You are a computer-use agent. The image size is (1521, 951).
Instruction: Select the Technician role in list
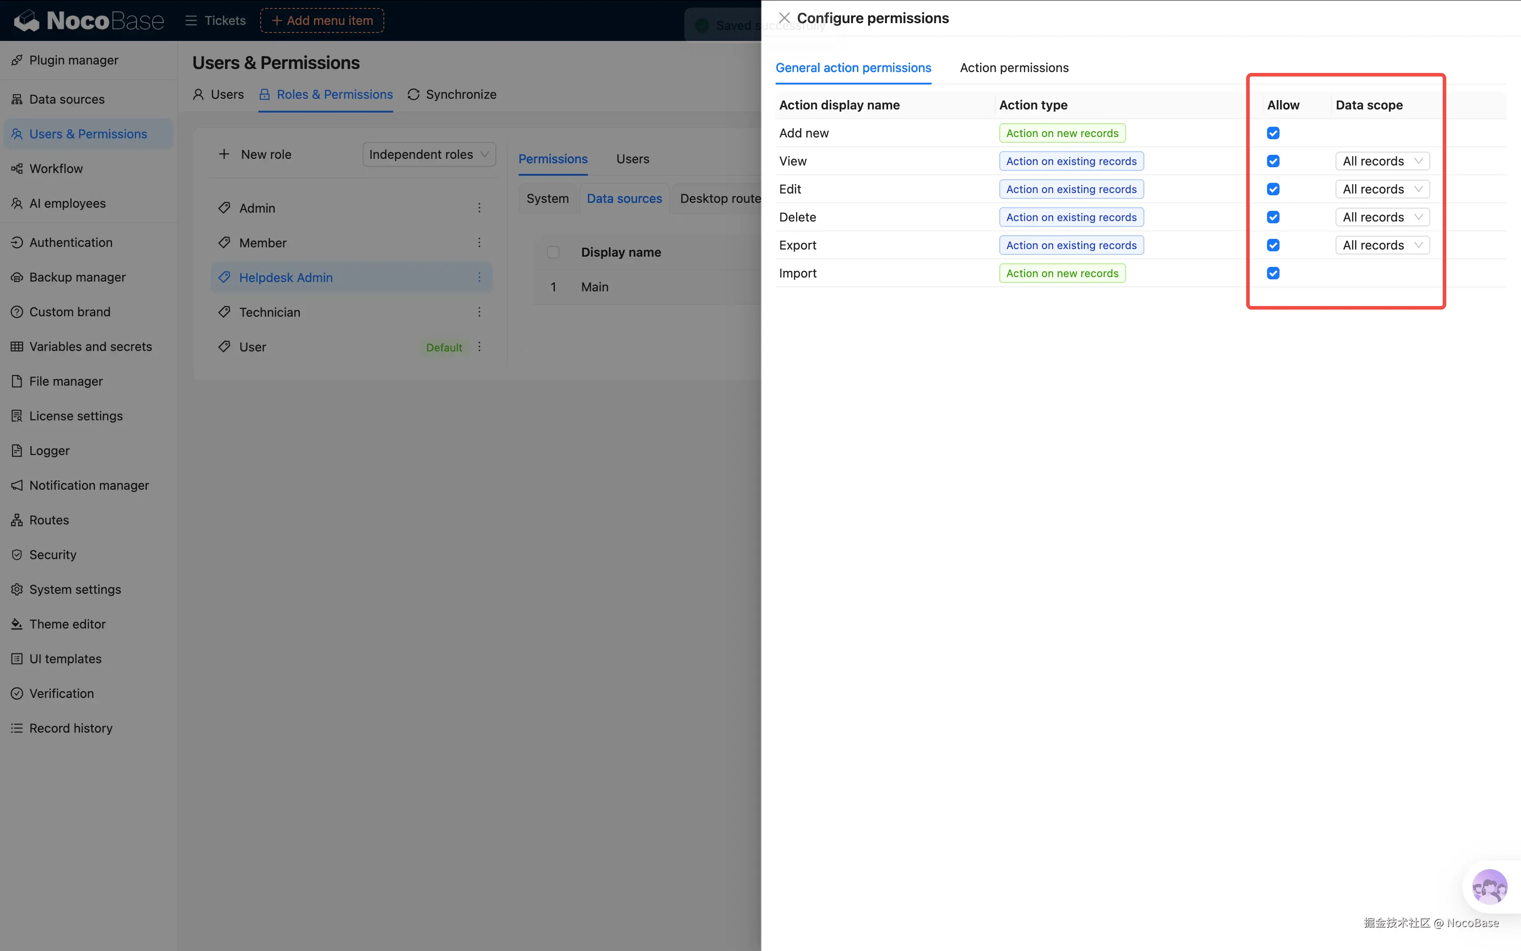270,313
